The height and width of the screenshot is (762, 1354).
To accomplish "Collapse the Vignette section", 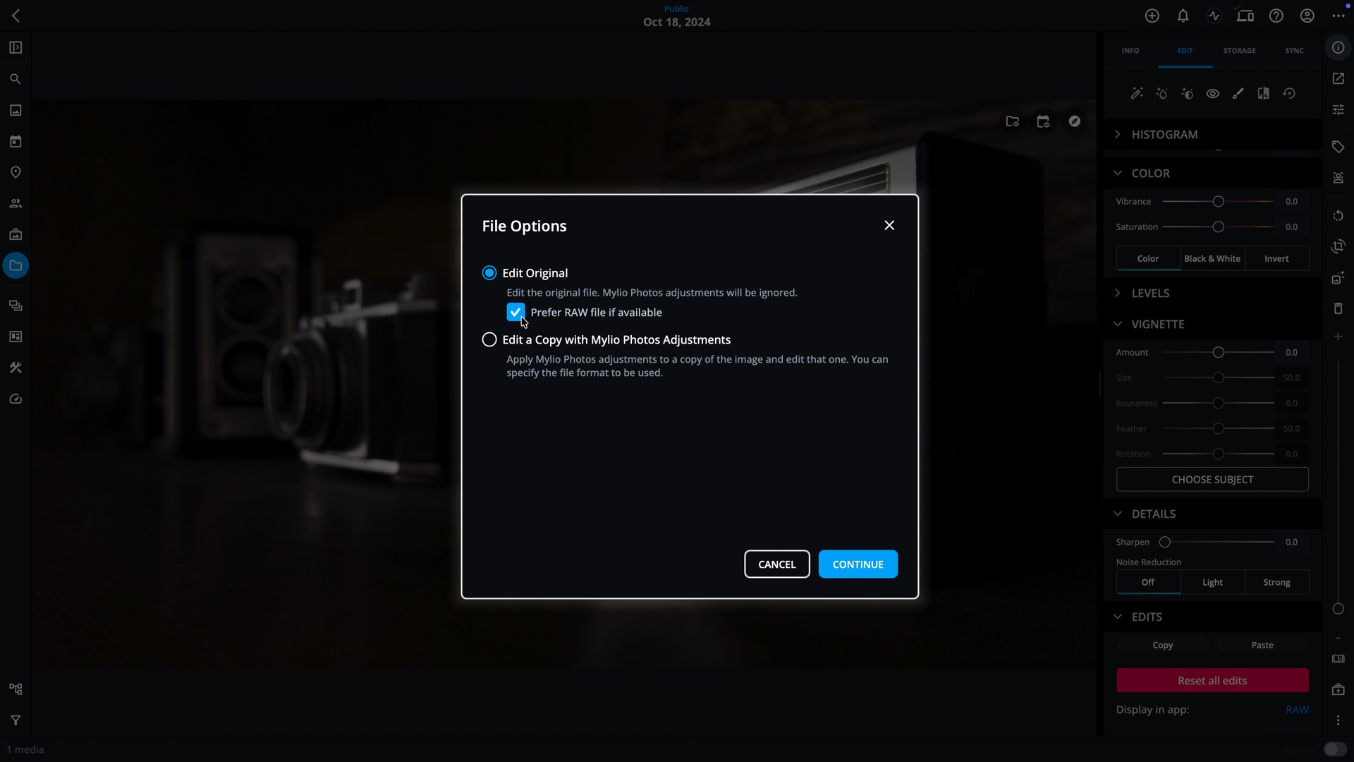I will (x=1118, y=324).
